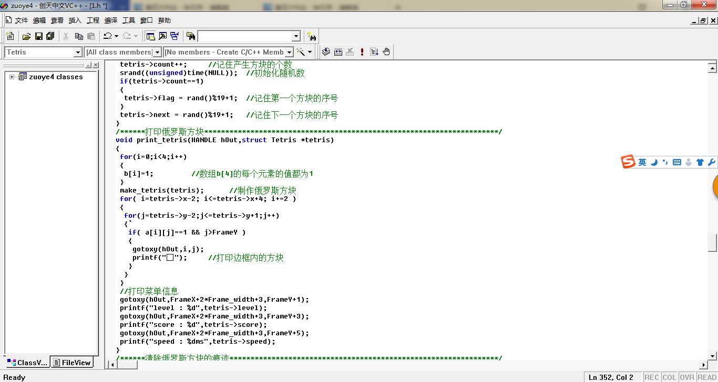Open the Sogou wrench settings icon
718x382 pixels.
[x=712, y=162]
